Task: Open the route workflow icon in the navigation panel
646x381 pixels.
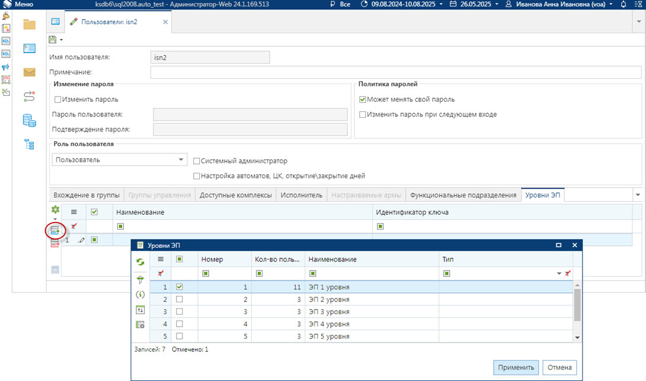Action: [x=29, y=96]
